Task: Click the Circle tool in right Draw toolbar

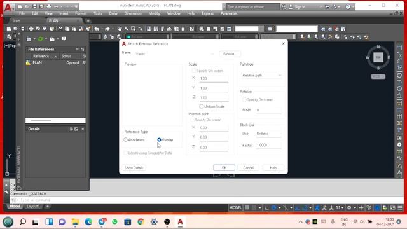Action: 399,75
